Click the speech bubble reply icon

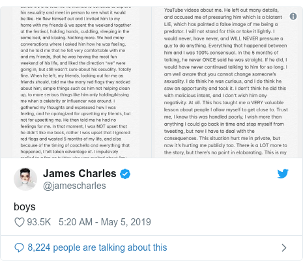point(19,247)
